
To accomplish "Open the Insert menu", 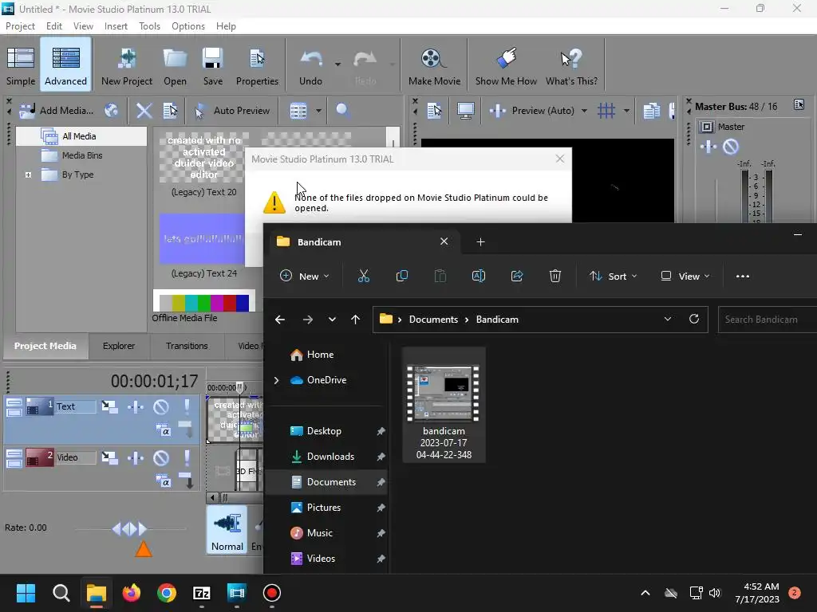I will pyautogui.click(x=116, y=26).
